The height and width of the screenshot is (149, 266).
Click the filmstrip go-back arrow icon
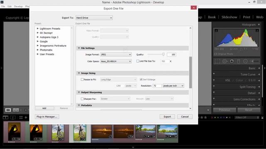pyautogui.click(x=26, y=118)
